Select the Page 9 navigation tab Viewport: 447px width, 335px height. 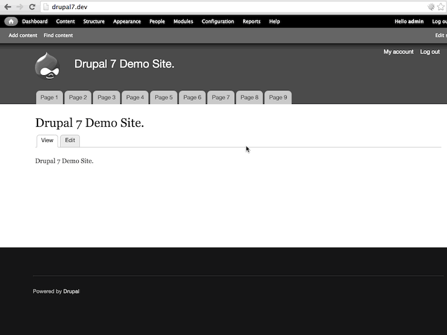[x=278, y=97]
